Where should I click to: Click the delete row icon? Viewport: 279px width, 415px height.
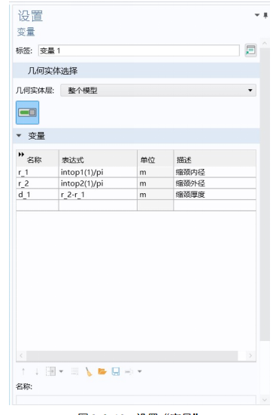click(x=75, y=371)
